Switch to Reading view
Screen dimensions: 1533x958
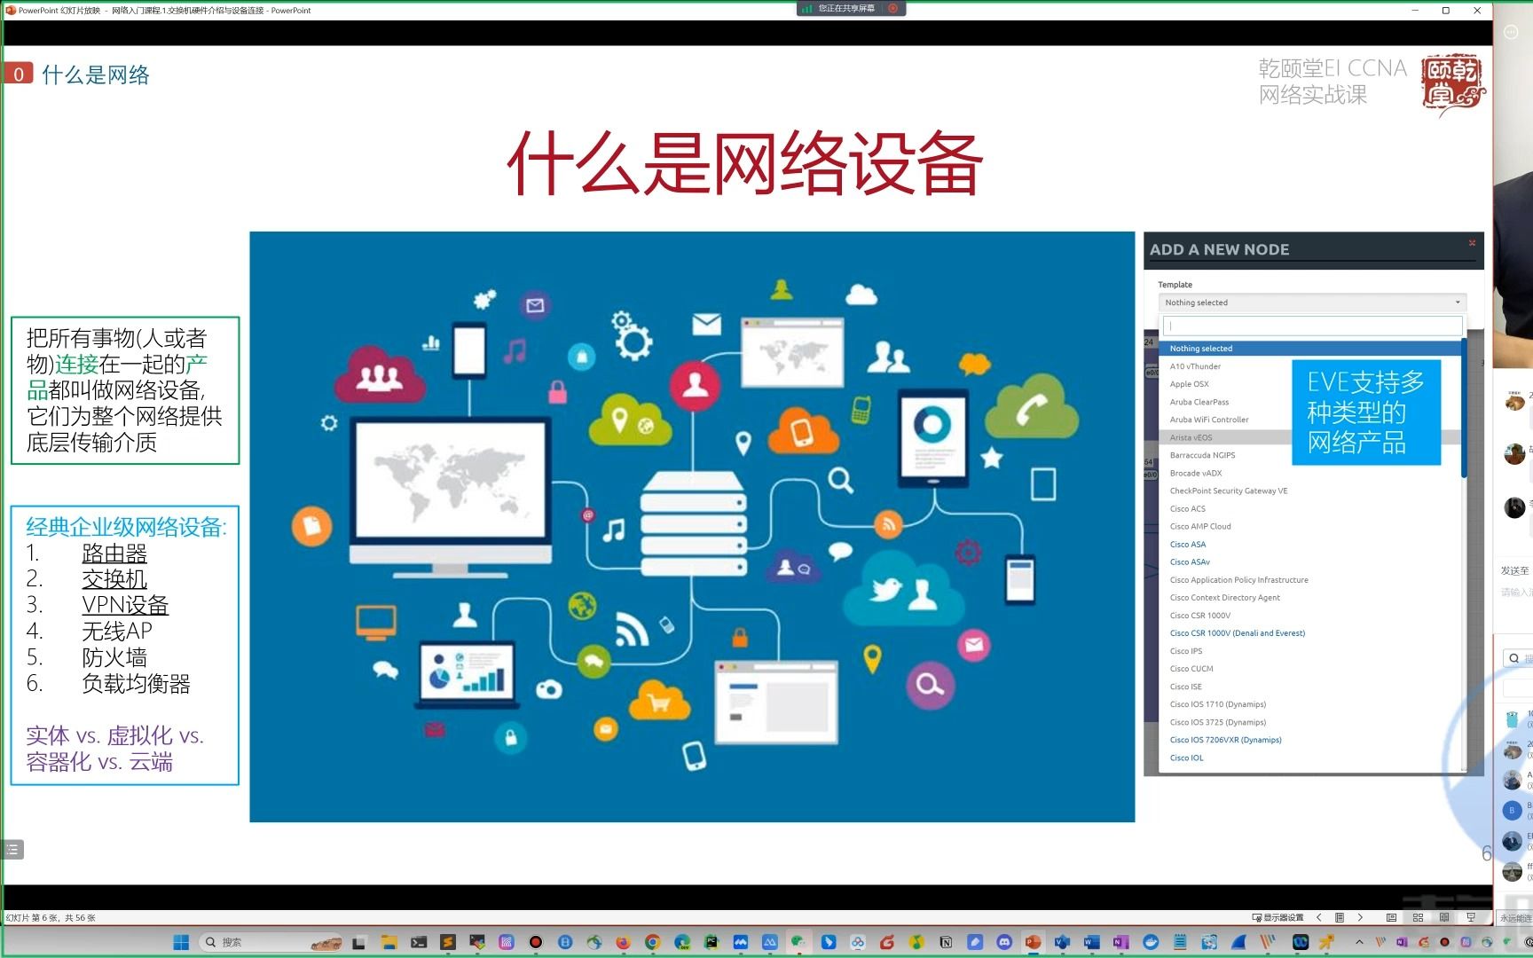[1444, 917]
